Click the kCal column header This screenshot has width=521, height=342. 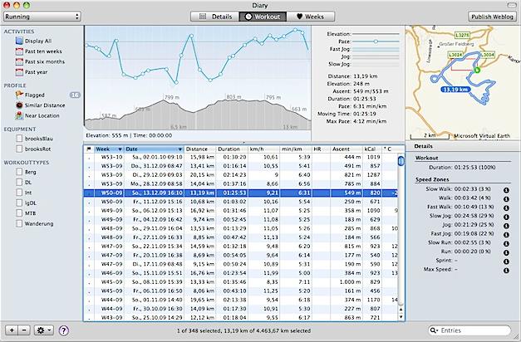pos(371,149)
